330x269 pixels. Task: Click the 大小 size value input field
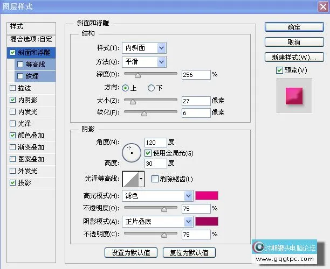[x=195, y=101]
